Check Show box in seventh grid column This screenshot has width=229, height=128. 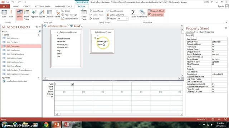[180, 92]
